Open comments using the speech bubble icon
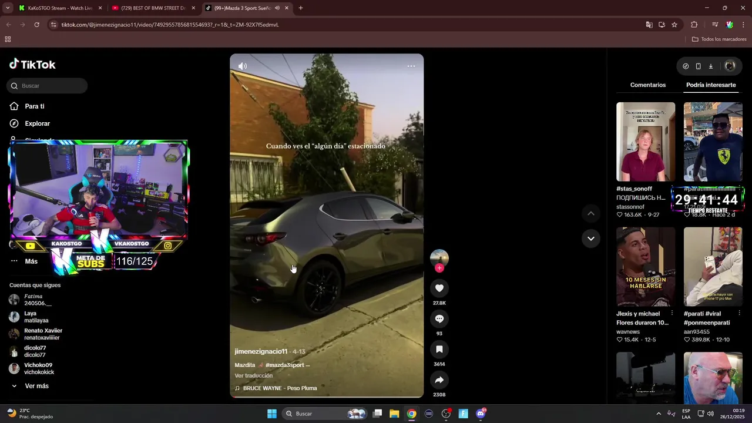The image size is (752, 423). point(439,318)
